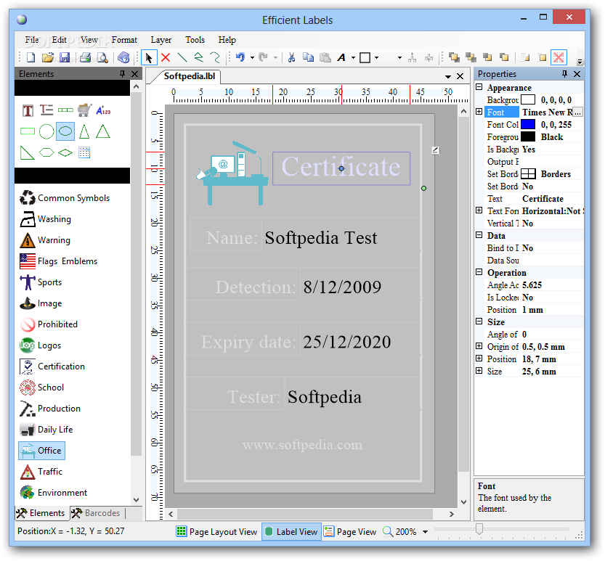Select the paragraph Rich Text element tool
605x561 pixels.
(x=46, y=110)
